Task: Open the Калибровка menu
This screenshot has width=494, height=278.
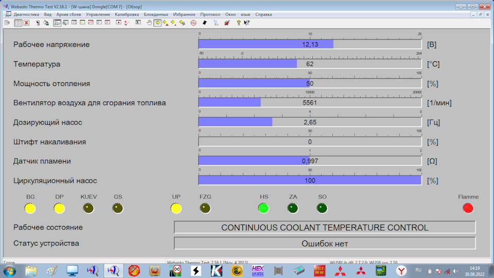Action: [x=127, y=14]
